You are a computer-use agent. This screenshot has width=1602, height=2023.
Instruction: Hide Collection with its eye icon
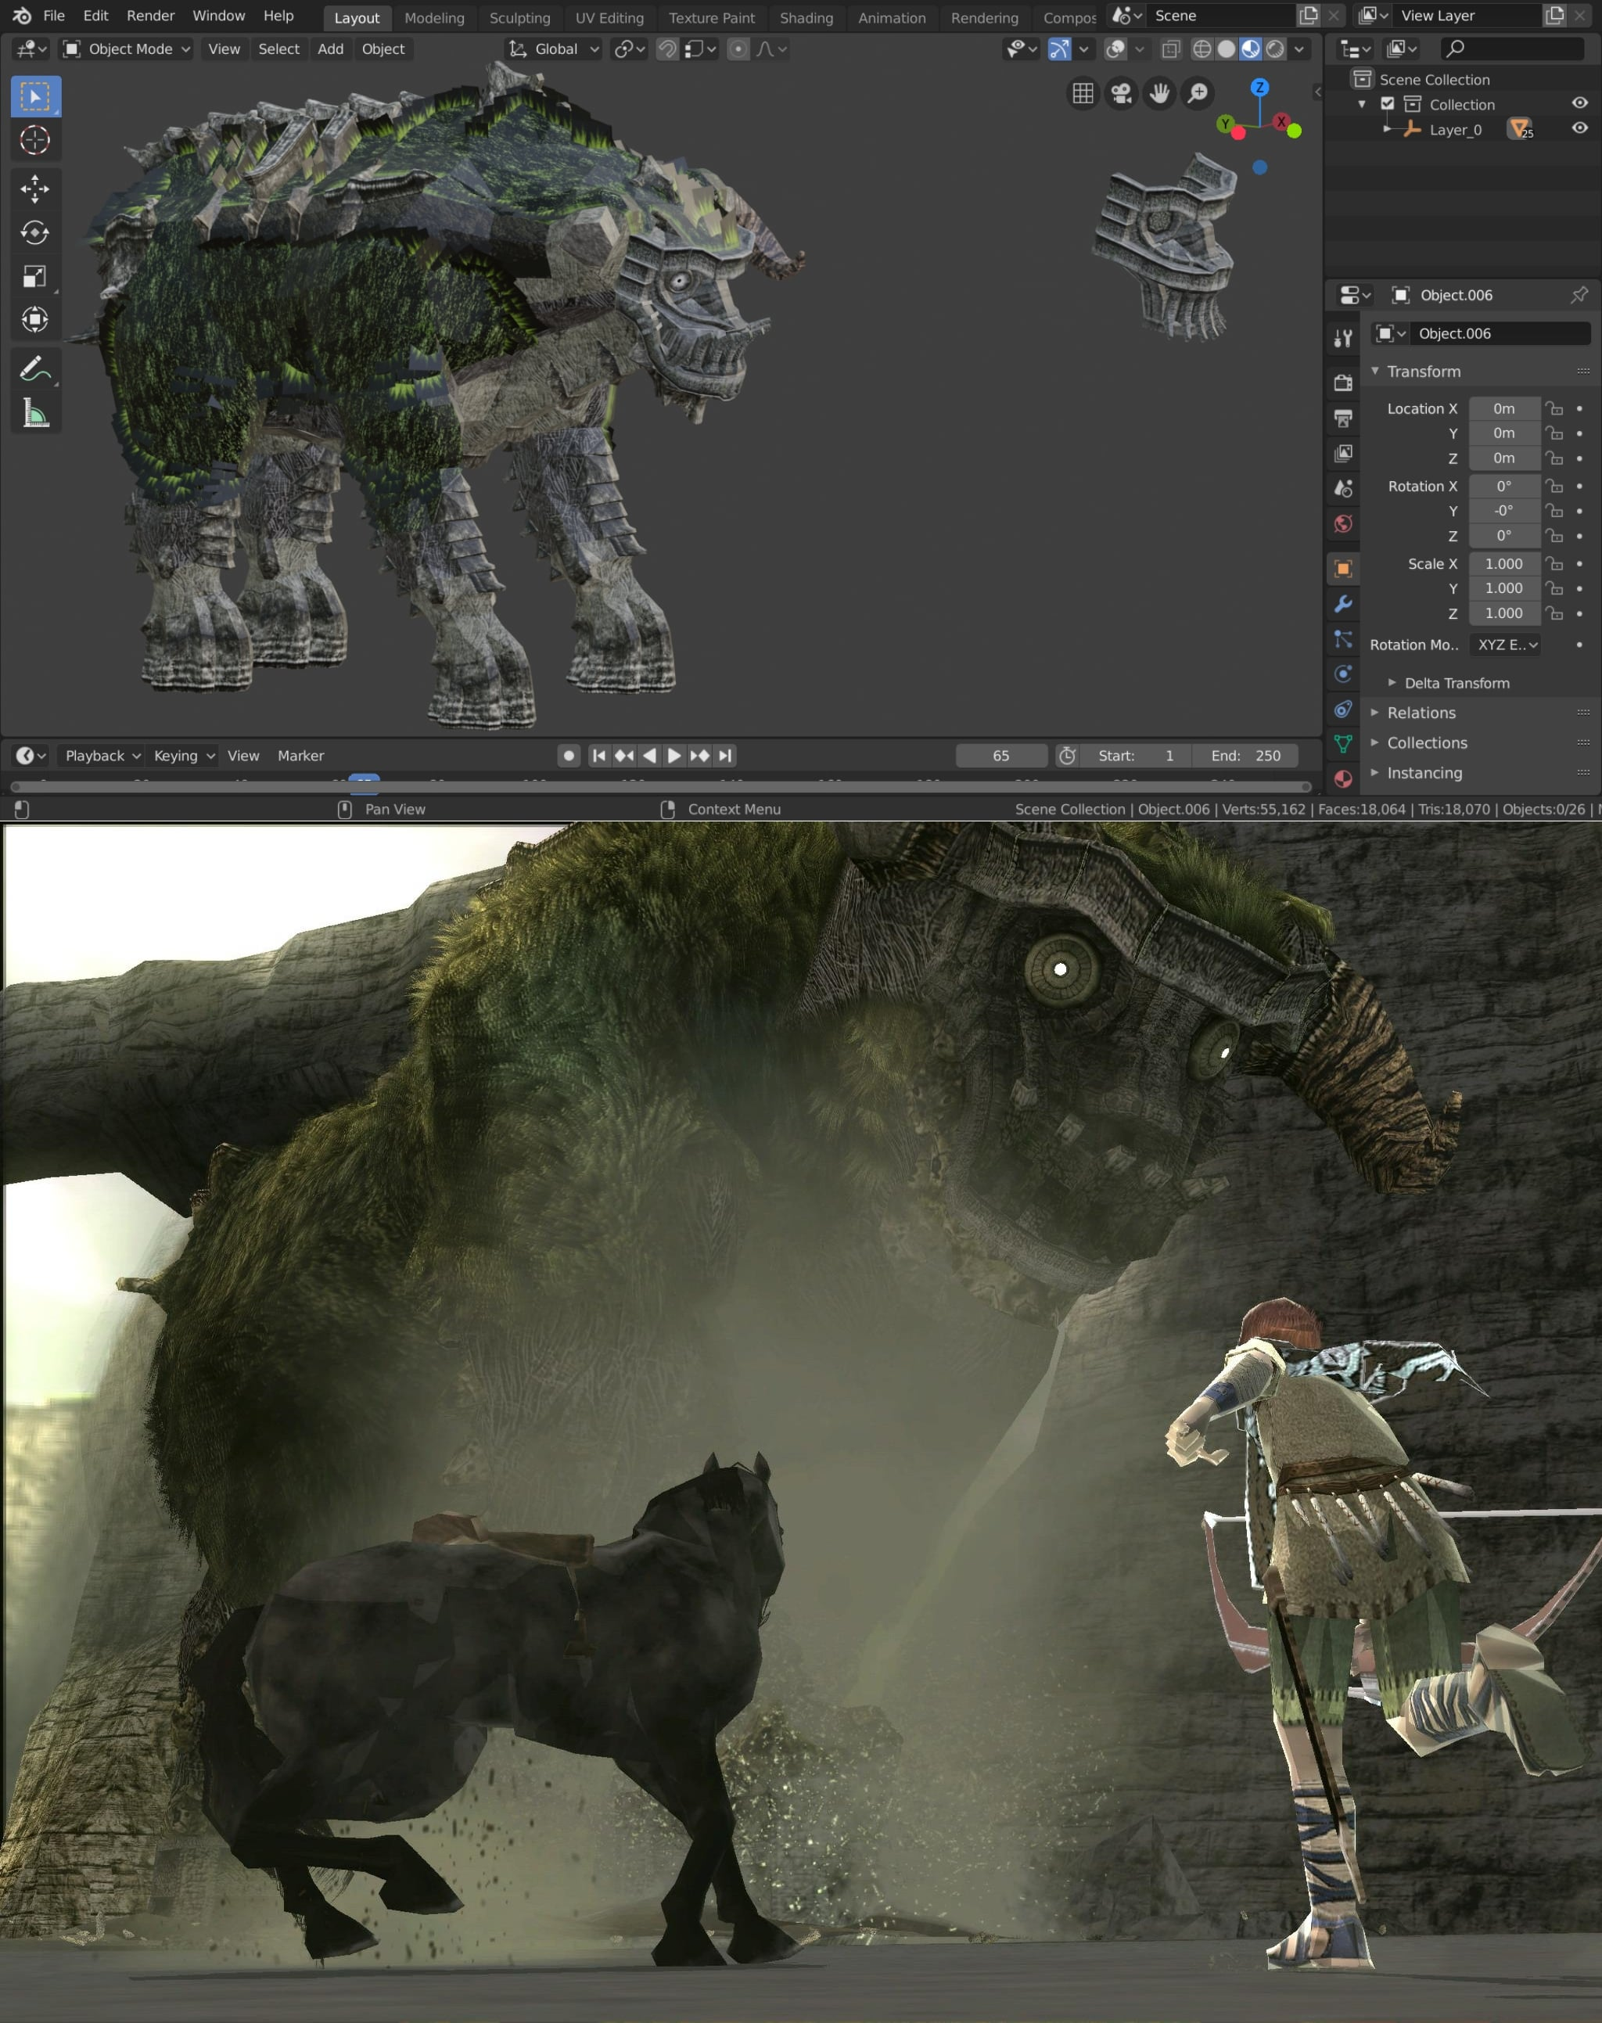click(x=1579, y=103)
